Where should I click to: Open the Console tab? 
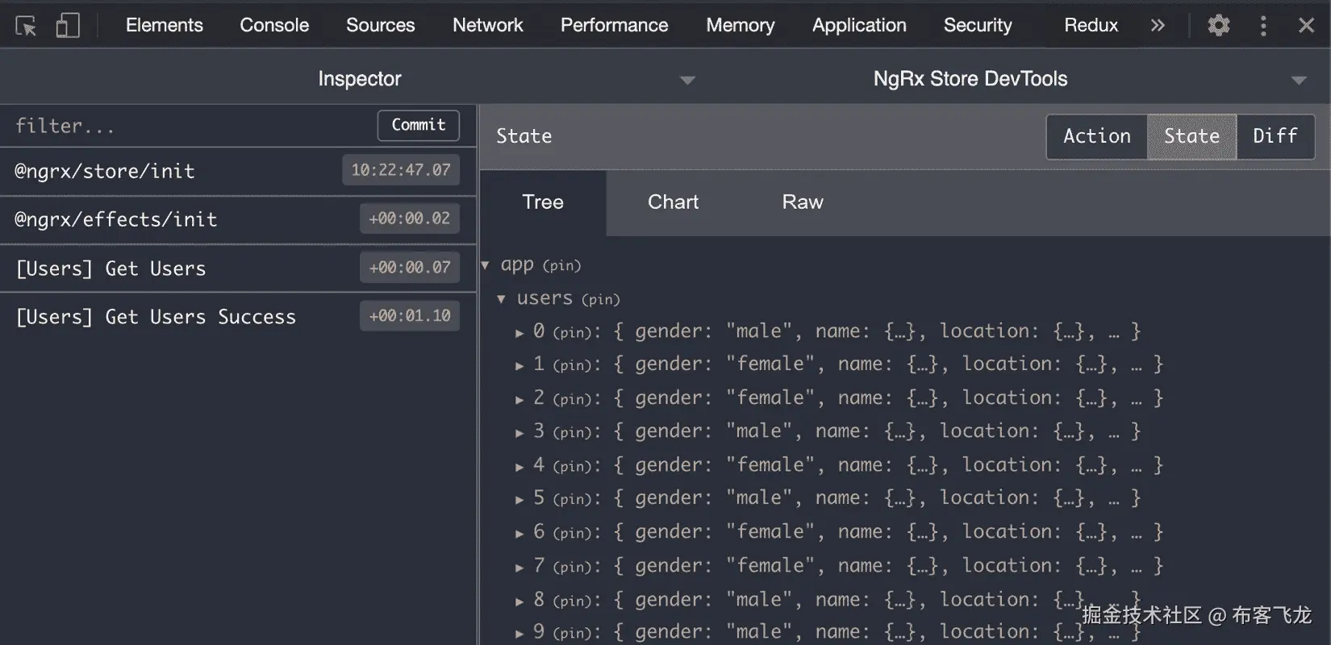pos(274,25)
